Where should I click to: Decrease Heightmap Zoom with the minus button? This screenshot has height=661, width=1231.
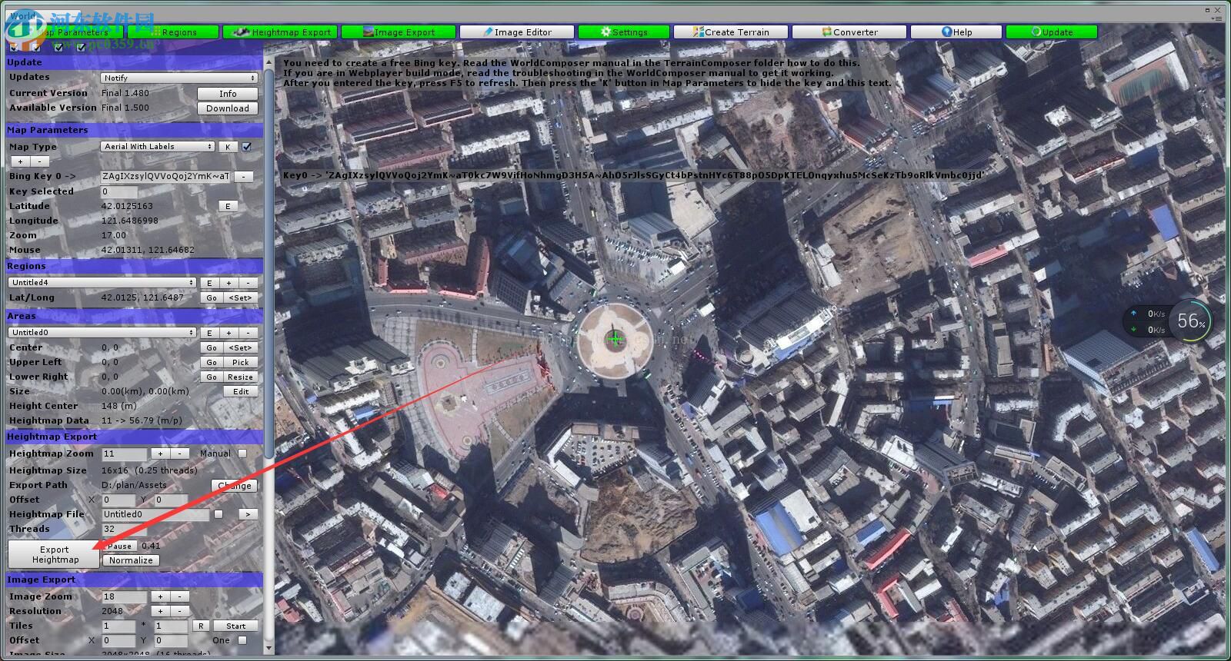coord(179,453)
